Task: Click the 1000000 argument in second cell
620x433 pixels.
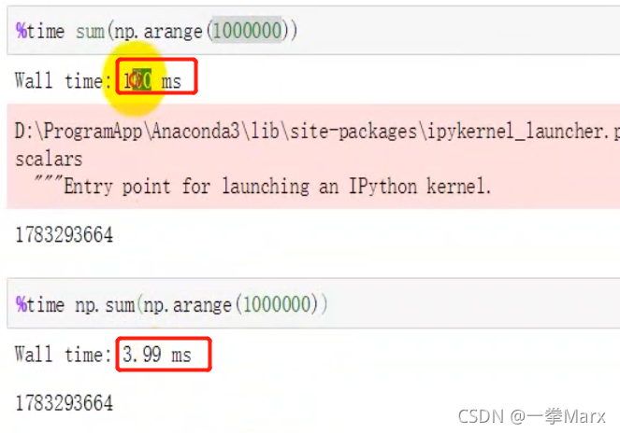Action: pos(277,304)
